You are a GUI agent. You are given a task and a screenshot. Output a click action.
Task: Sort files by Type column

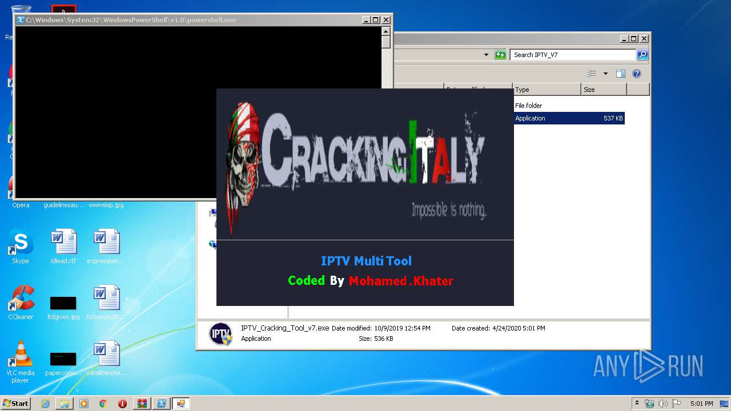547,90
